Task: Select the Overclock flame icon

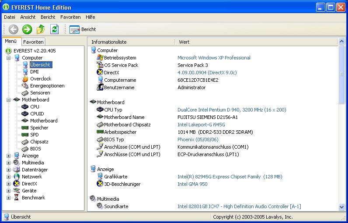Action: coord(25,79)
